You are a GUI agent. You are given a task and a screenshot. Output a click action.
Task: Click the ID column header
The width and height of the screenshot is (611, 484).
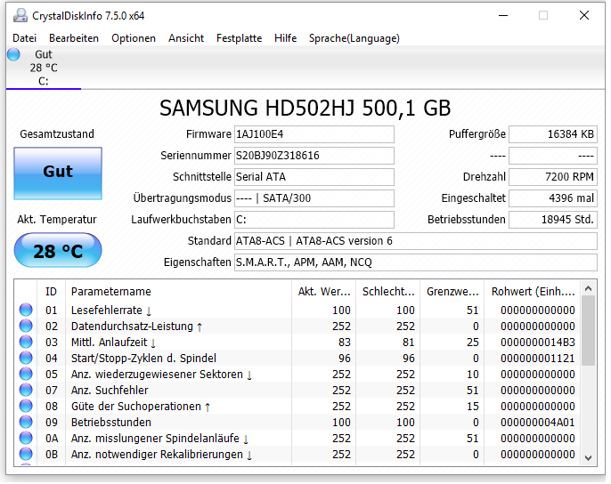point(51,292)
